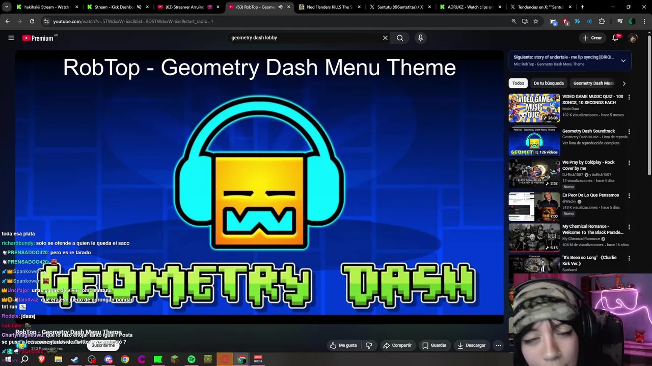Close the Santutu (@Santetitas) tab
The width and height of the screenshot is (652, 366).
pos(429,7)
